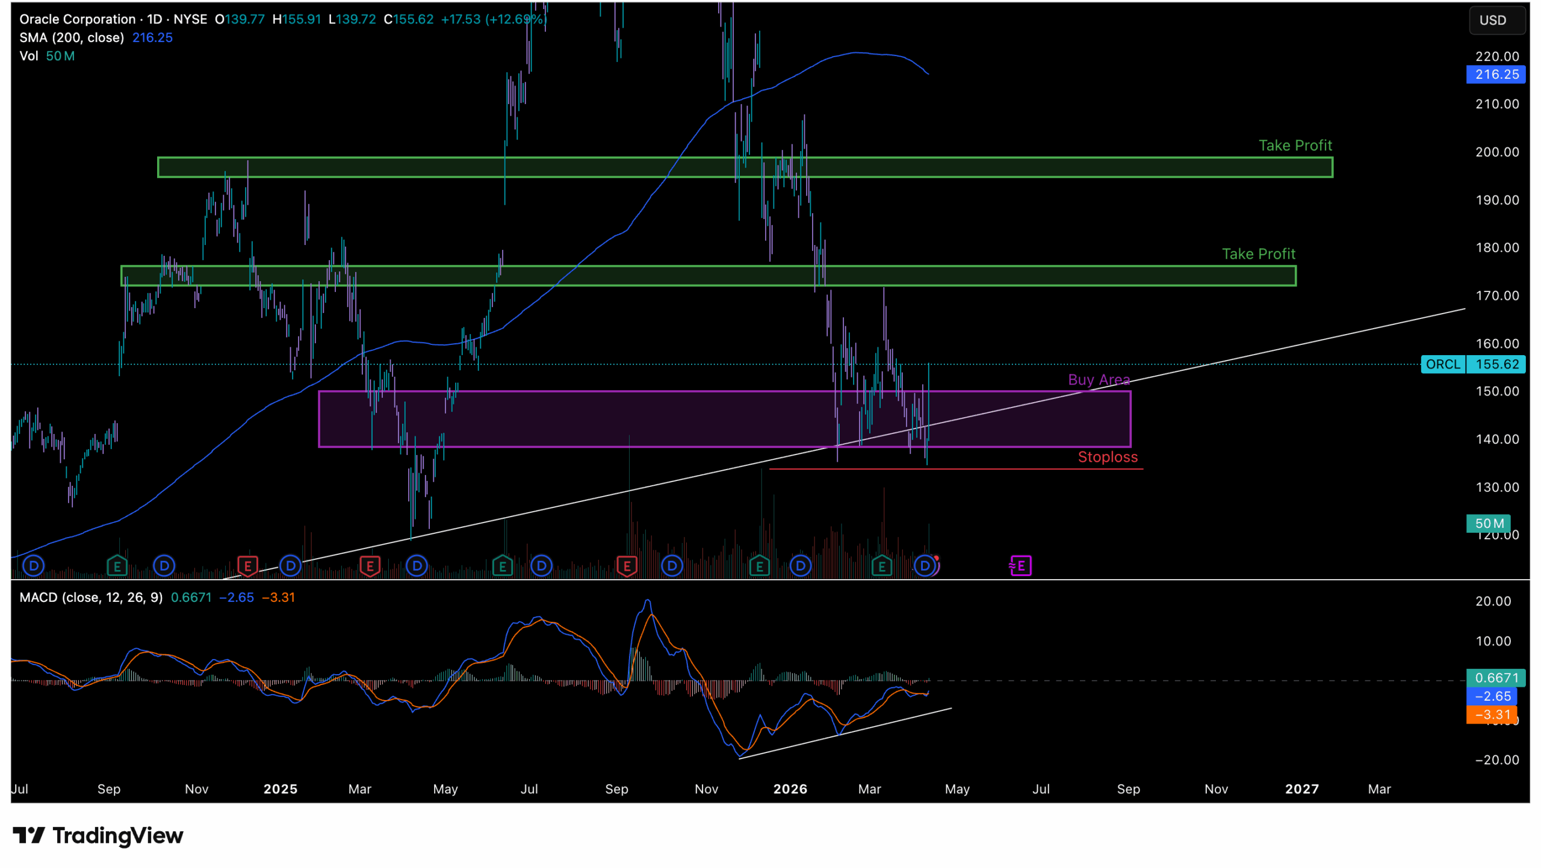1541x868 pixels.
Task: Select the SMA (200, close) indicator legend
Action: tap(72, 38)
